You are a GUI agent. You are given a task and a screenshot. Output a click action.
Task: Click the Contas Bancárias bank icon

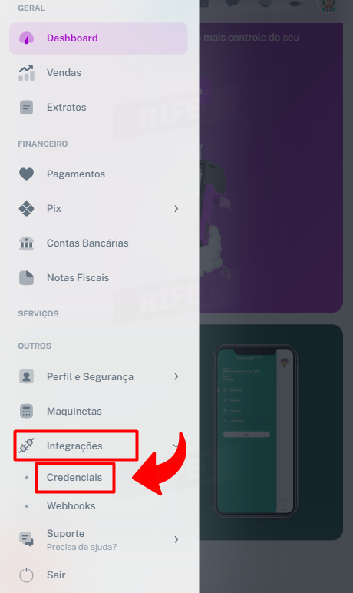pos(26,243)
